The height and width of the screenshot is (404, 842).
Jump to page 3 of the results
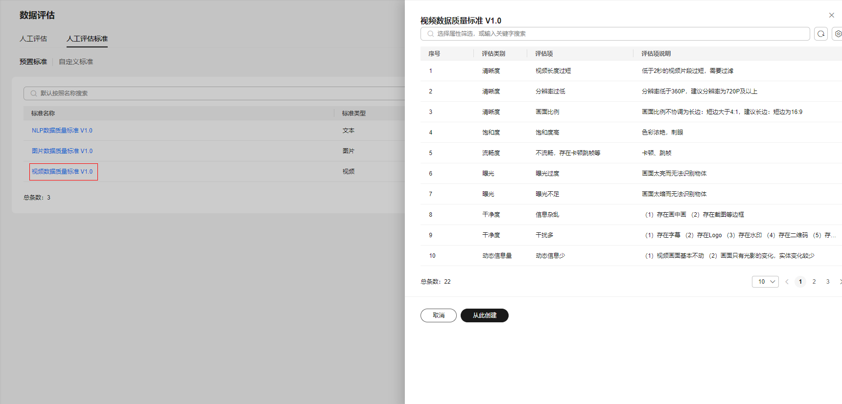(x=828, y=282)
